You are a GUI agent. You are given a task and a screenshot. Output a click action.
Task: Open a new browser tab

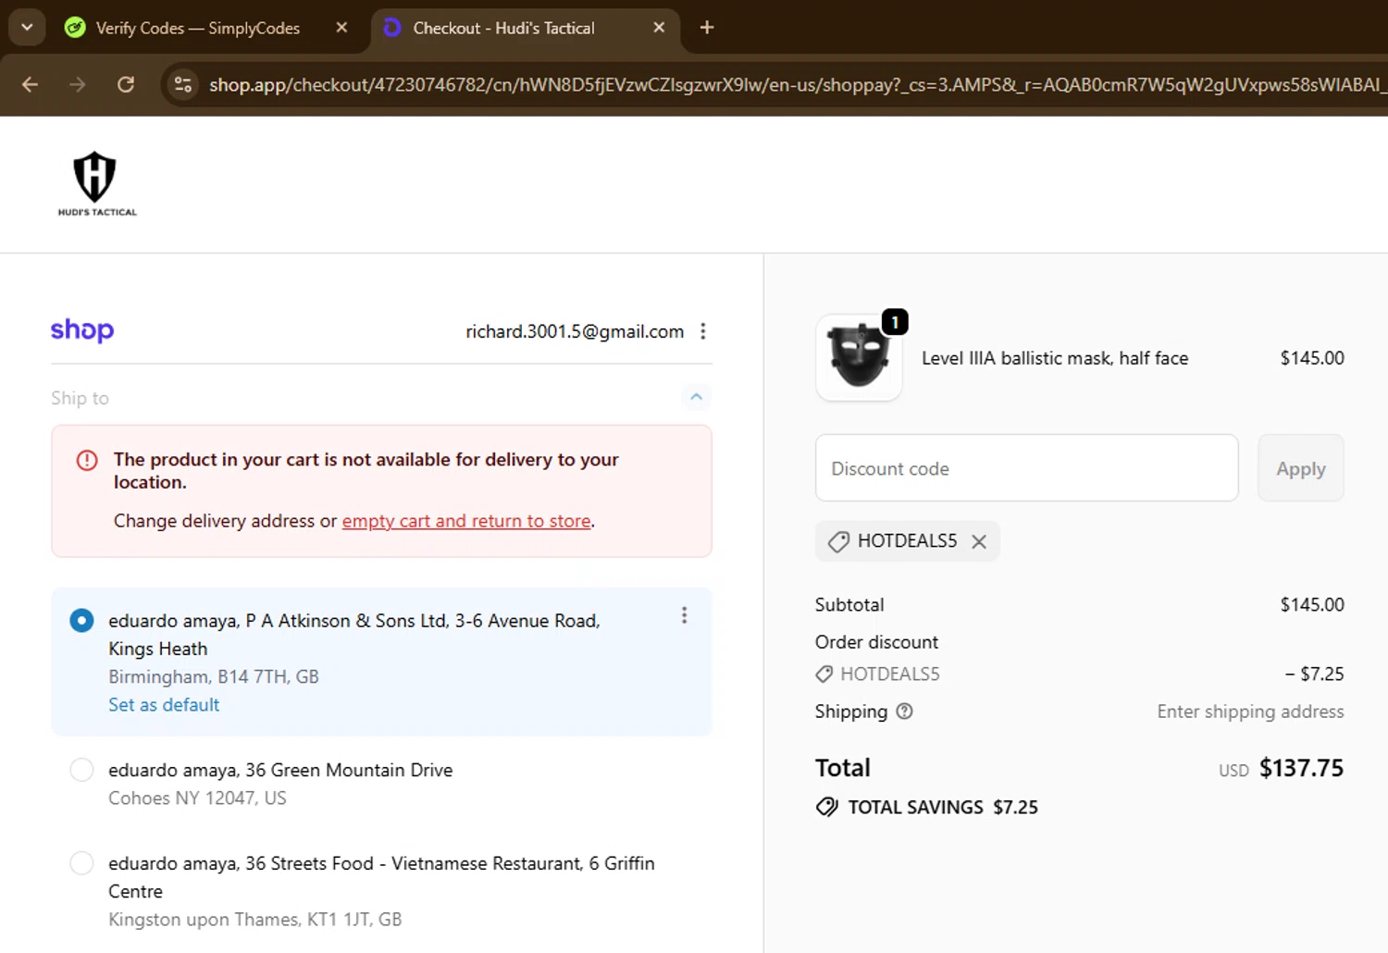tap(707, 28)
